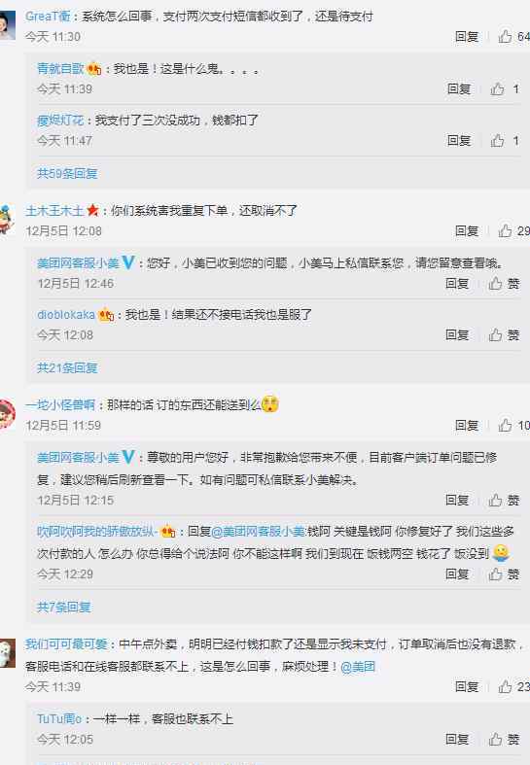Like dioblokaka's reply at 12:08
The image size is (530, 765).
[504, 334]
